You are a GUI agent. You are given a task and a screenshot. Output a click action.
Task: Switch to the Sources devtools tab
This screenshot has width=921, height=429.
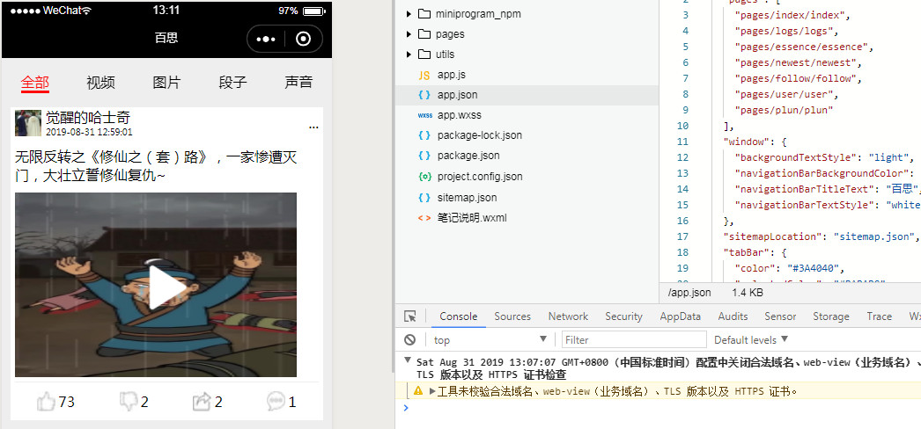512,316
